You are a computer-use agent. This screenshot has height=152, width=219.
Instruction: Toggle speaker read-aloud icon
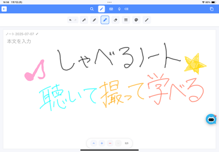click(x=126, y=9)
